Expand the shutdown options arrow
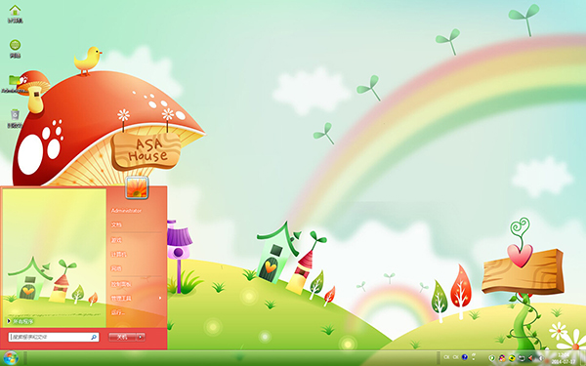The height and width of the screenshot is (366, 586). click(141, 337)
